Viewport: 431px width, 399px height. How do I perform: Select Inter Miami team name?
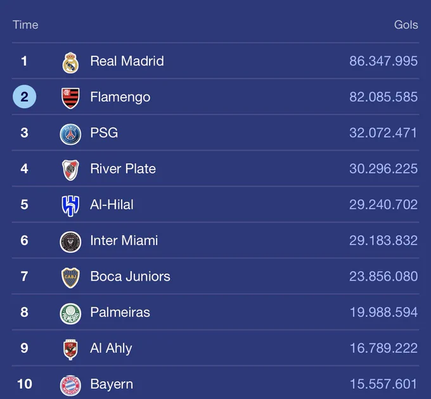click(x=124, y=240)
